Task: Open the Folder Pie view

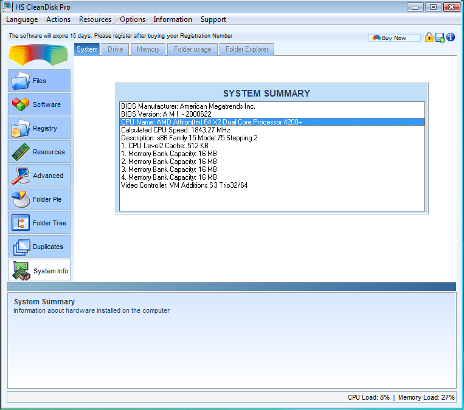Action: [39, 199]
